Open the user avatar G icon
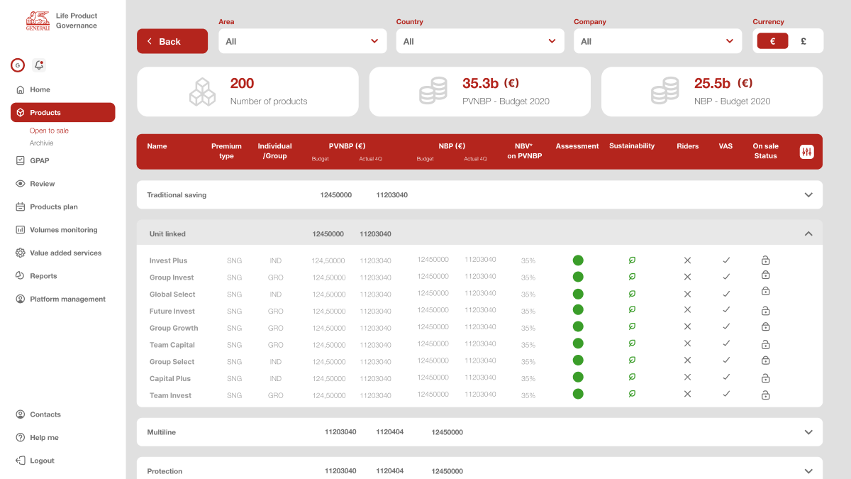851x479 pixels. [x=18, y=65]
